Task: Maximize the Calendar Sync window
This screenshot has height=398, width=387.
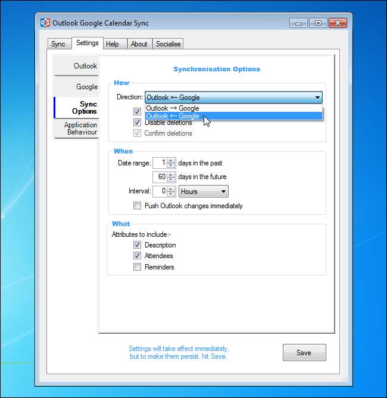Action: (x=318, y=23)
